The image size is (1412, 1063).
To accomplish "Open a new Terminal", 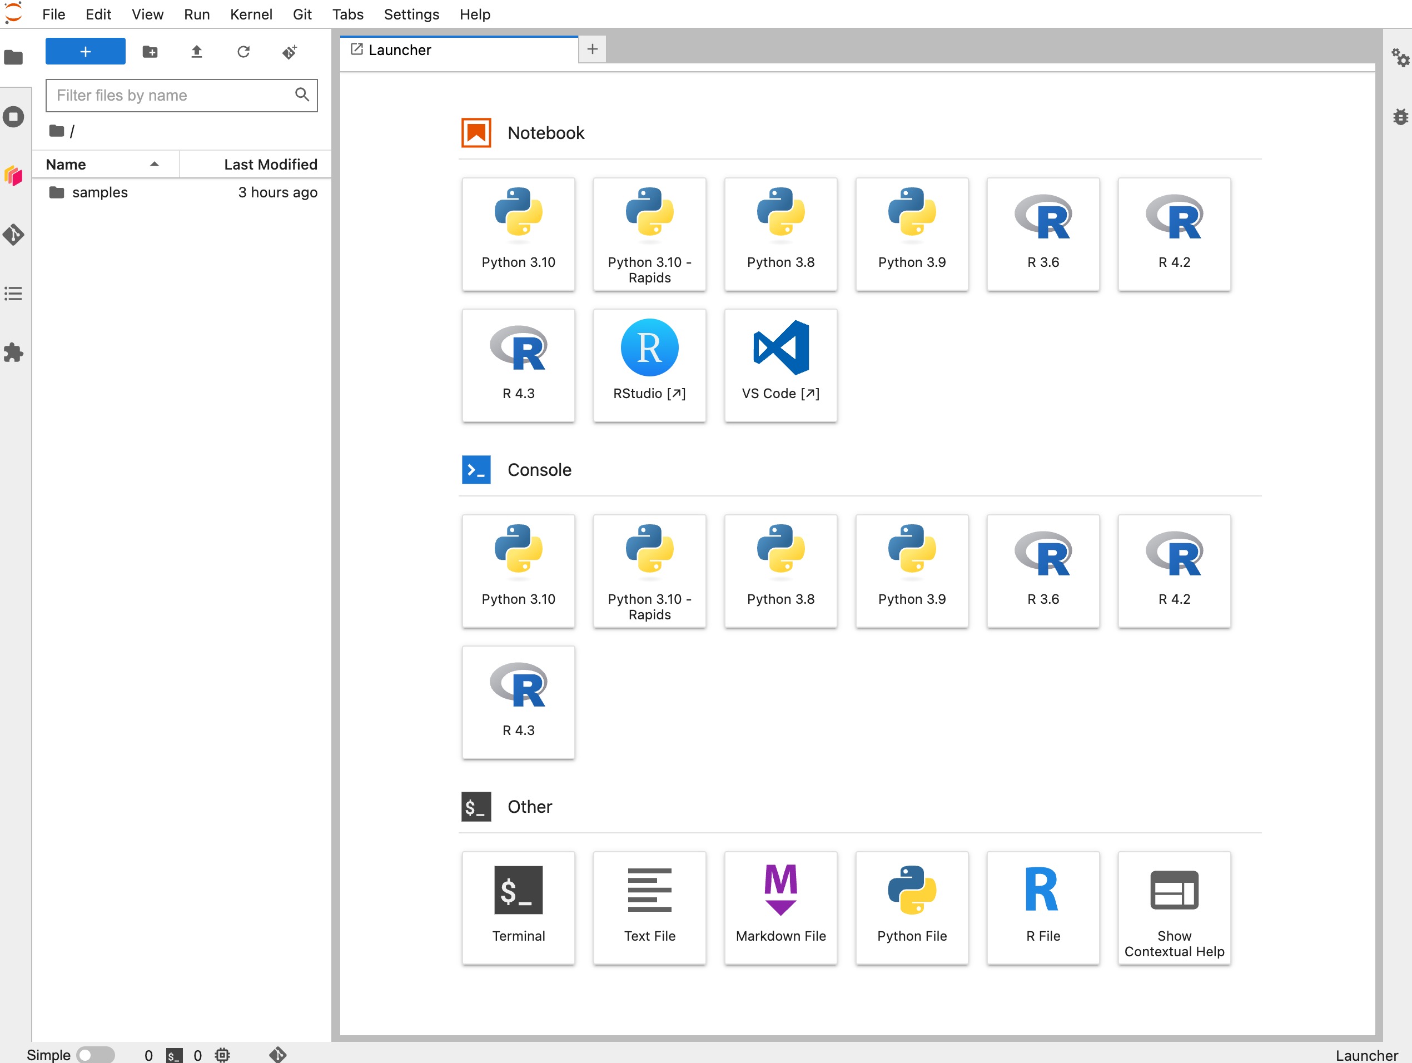I will 518,908.
